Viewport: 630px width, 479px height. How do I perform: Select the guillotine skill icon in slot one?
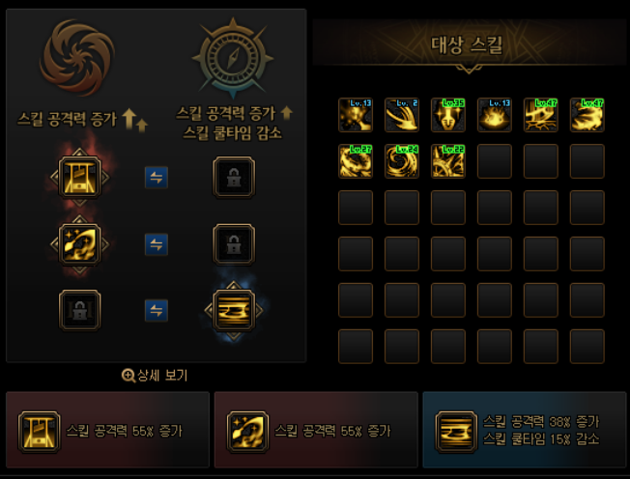[x=79, y=177]
